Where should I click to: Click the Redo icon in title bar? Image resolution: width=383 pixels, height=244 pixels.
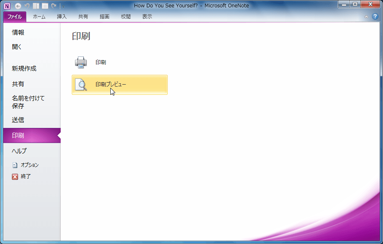click(54, 6)
